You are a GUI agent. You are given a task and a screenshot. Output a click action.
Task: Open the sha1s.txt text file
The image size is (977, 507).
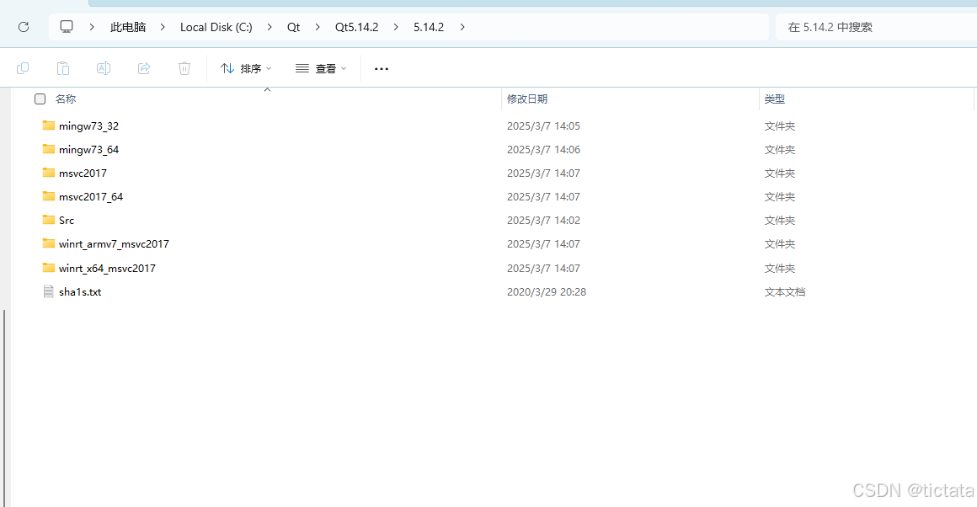80,291
